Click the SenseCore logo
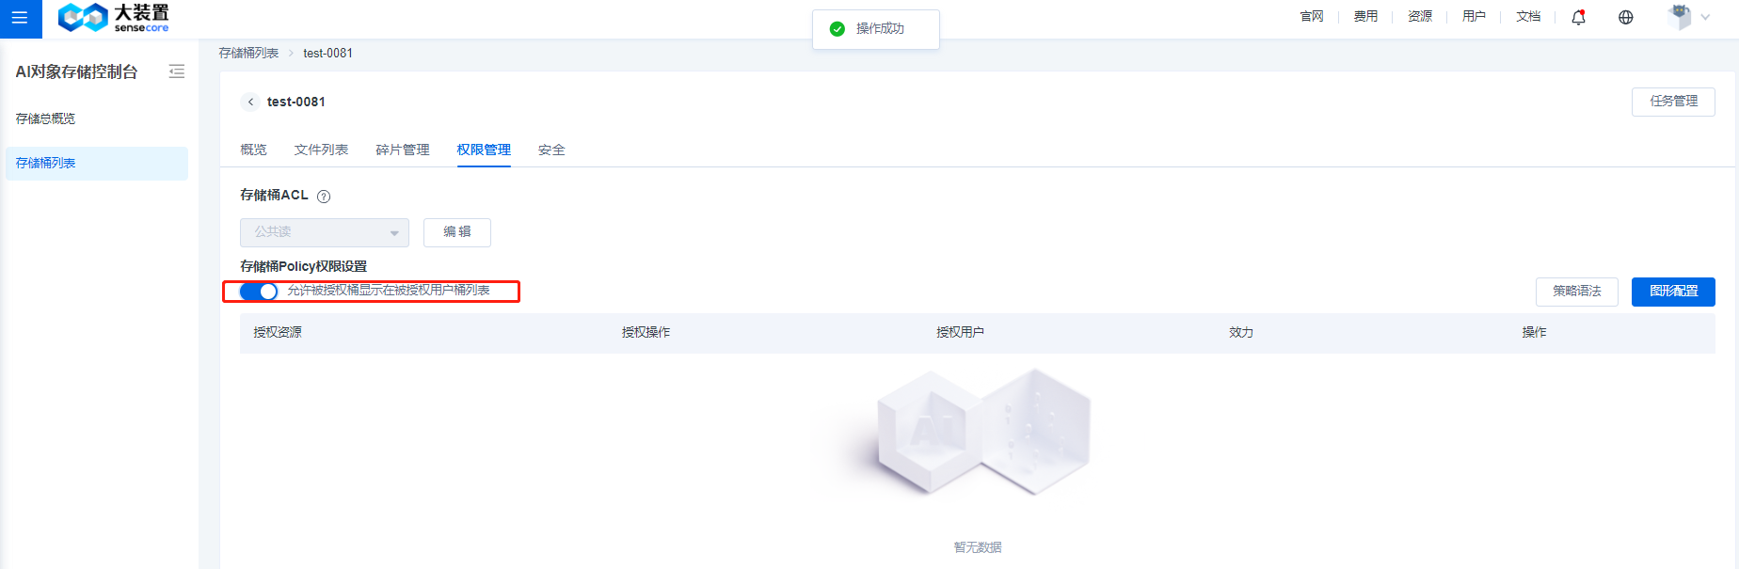The height and width of the screenshot is (569, 1739). pos(113,18)
